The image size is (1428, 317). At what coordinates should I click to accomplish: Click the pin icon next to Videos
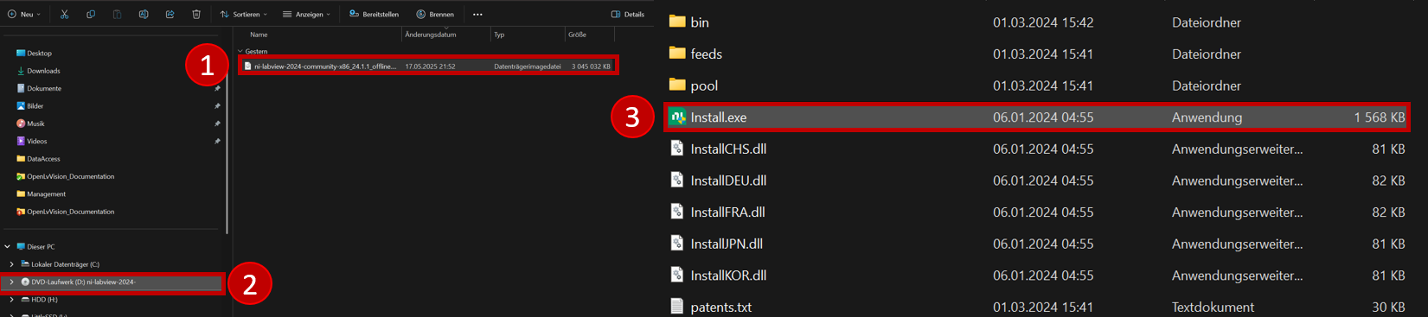click(217, 141)
